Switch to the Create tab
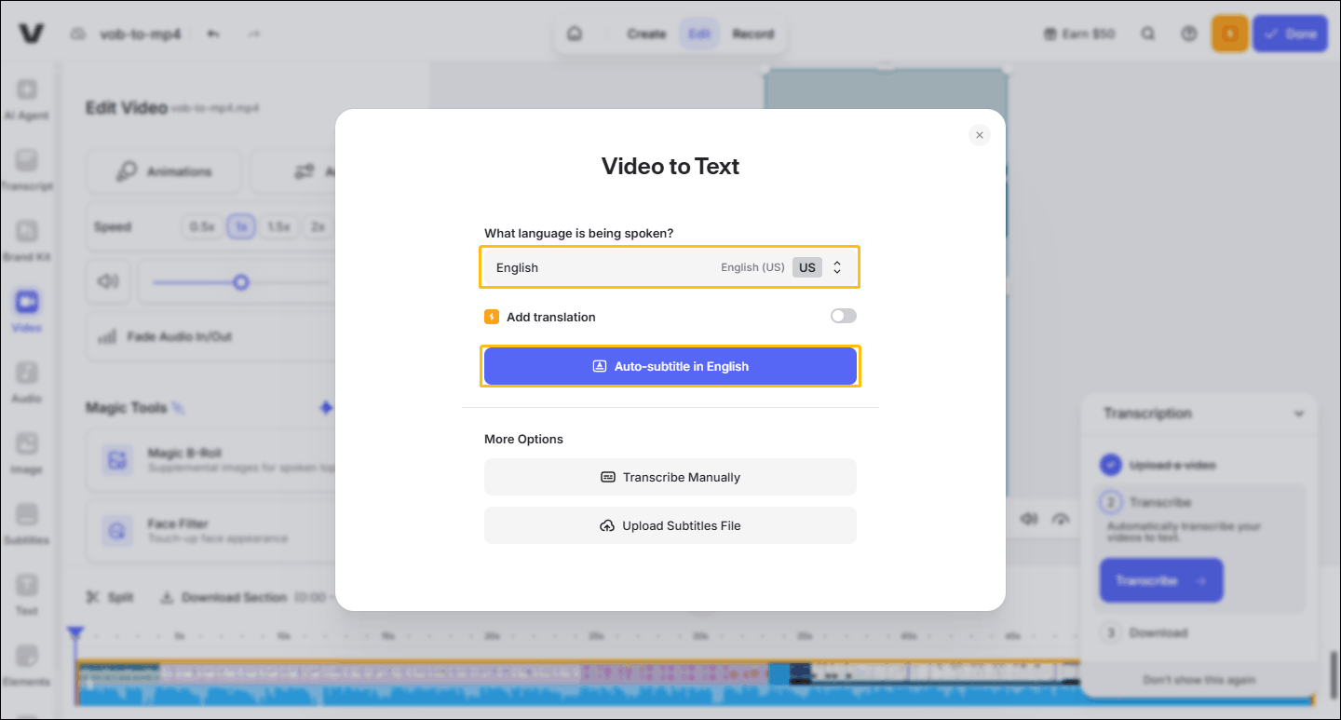 pyautogui.click(x=646, y=34)
